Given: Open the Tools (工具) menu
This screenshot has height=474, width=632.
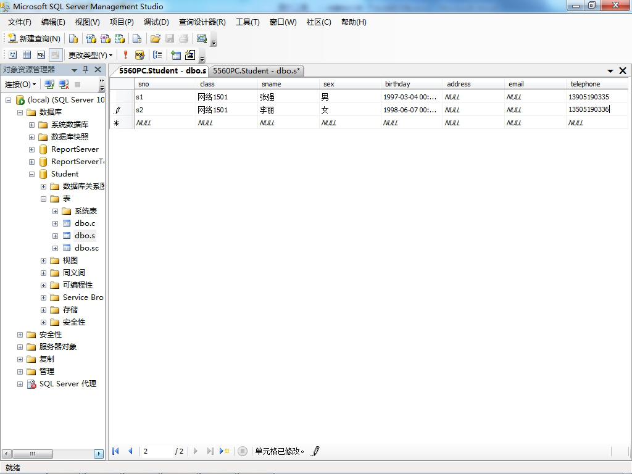Looking at the screenshot, I should pos(248,22).
